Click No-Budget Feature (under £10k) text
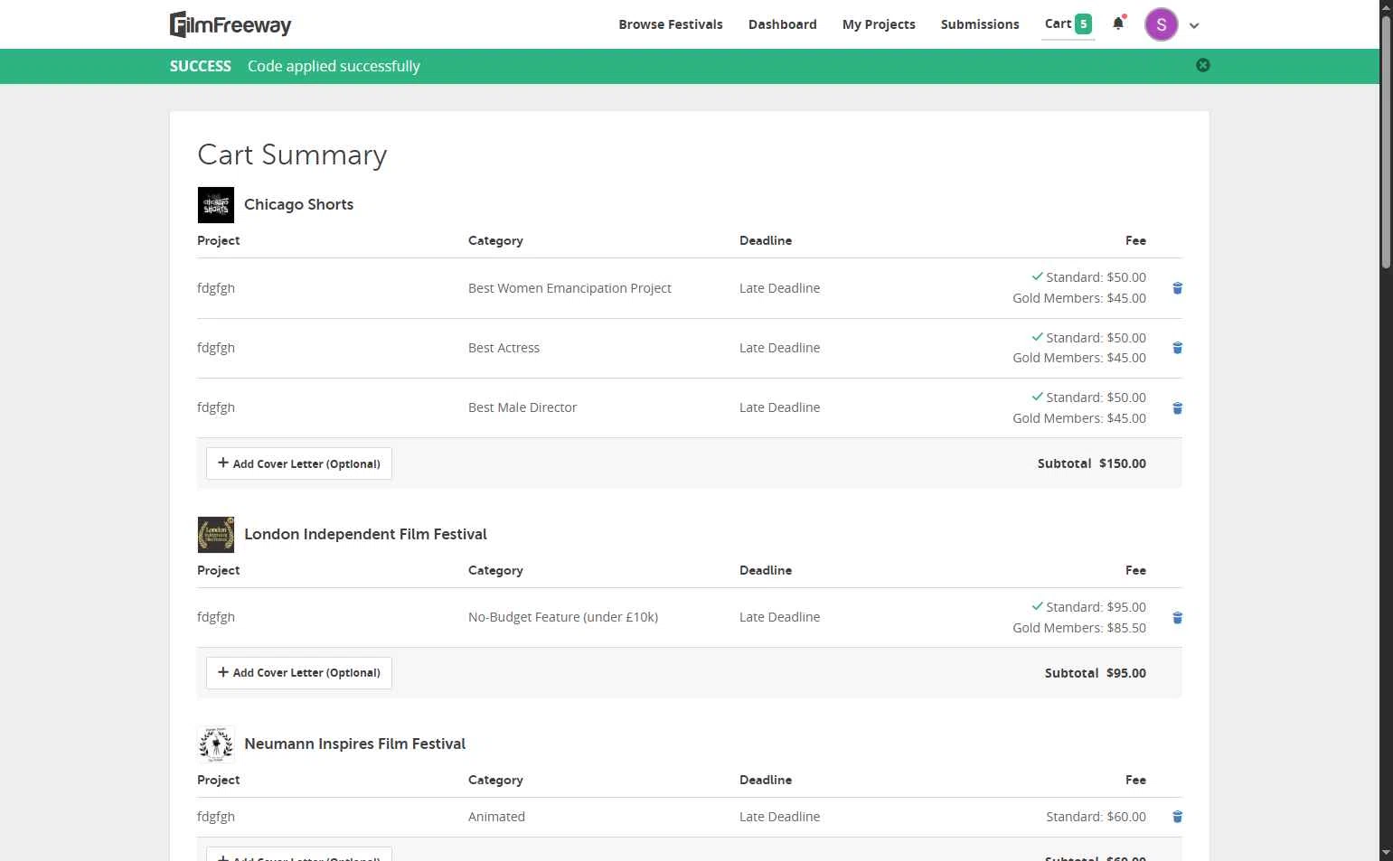 click(563, 617)
